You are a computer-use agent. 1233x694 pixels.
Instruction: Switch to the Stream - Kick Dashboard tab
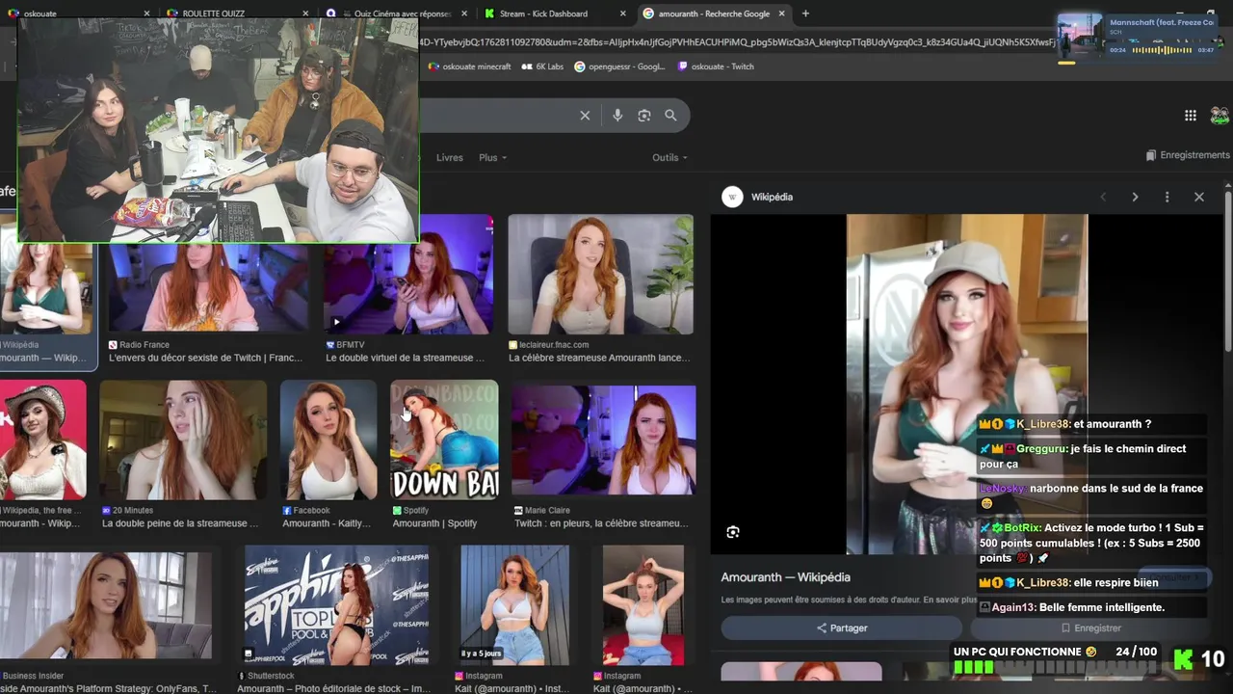tap(554, 13)
